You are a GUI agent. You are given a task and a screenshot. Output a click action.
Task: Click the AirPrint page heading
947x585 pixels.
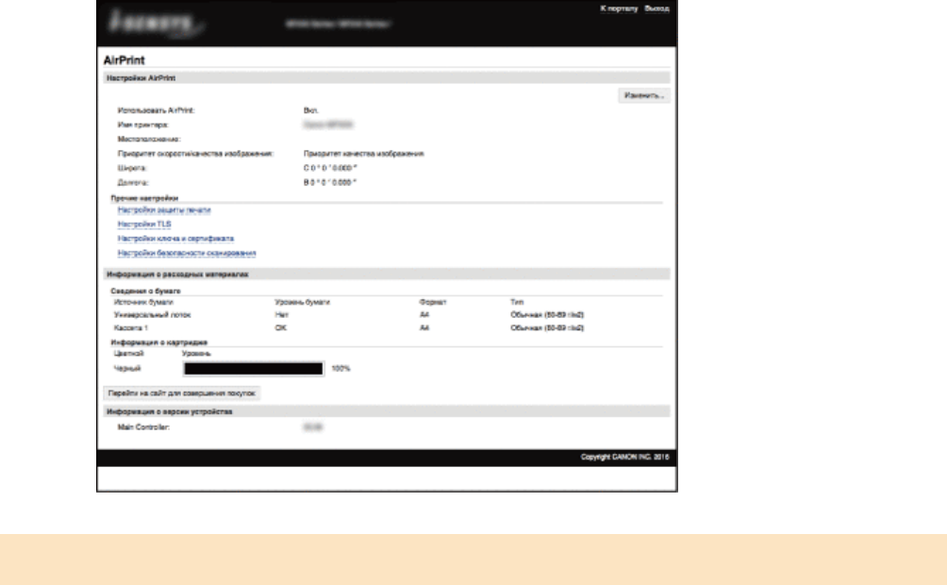[125, 59]
